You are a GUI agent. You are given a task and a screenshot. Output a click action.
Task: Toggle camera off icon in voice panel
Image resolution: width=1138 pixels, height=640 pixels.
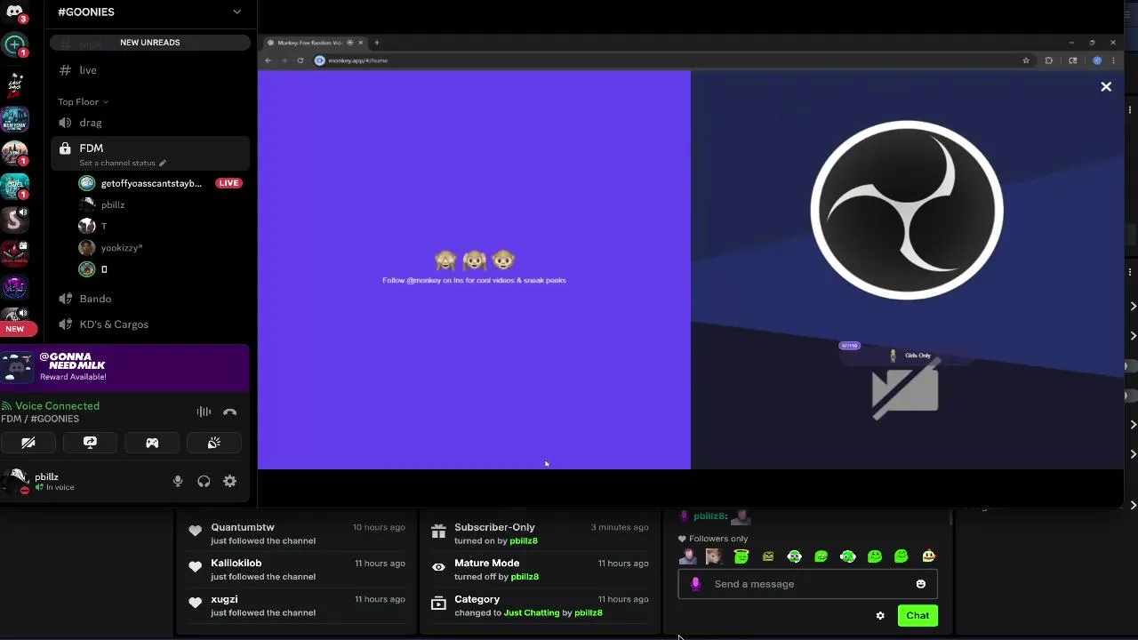pos(28,443)
